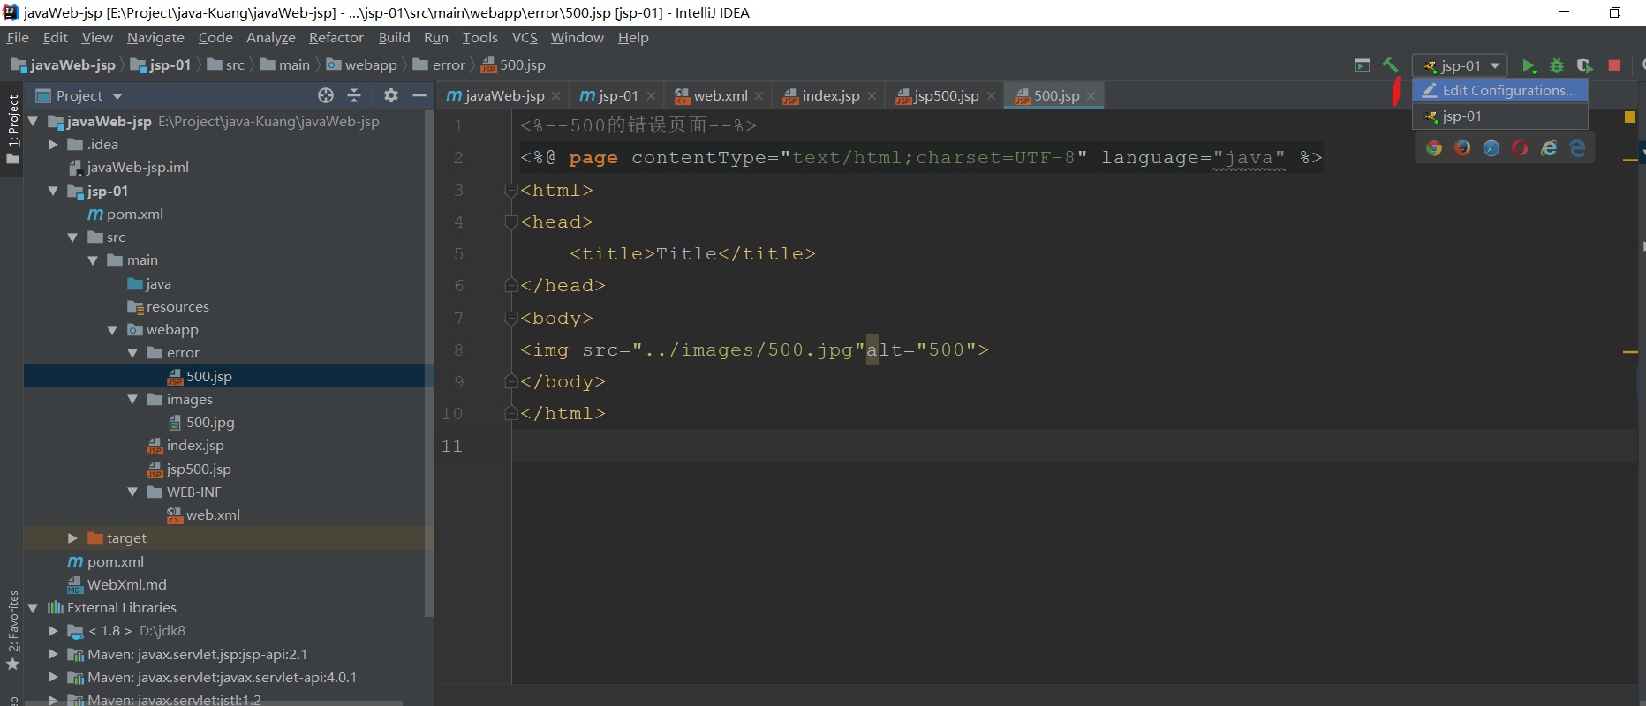
Task: Open the jsp-01 run configuration dropdown
Action: click(1461, 65)
